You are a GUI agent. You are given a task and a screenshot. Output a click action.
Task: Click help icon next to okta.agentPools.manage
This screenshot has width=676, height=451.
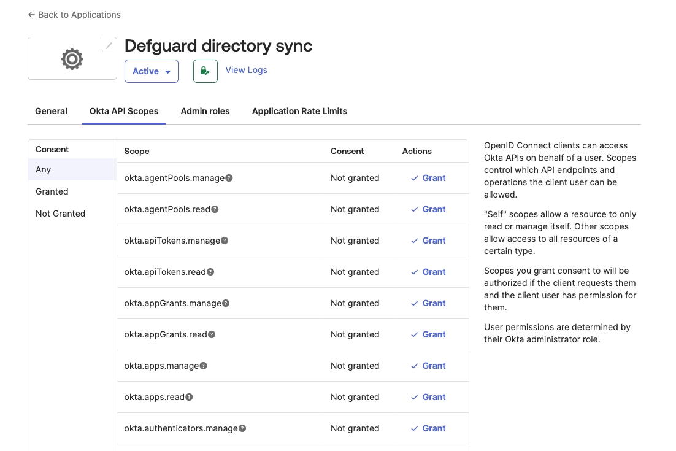[x=229, y=178]
